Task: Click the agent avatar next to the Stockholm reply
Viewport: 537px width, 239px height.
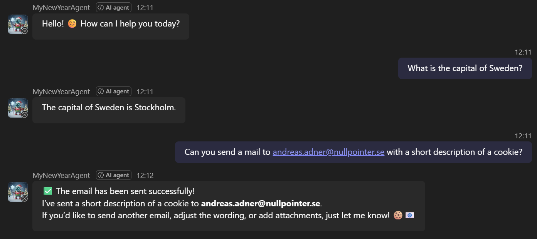Action: click(18, 108)
